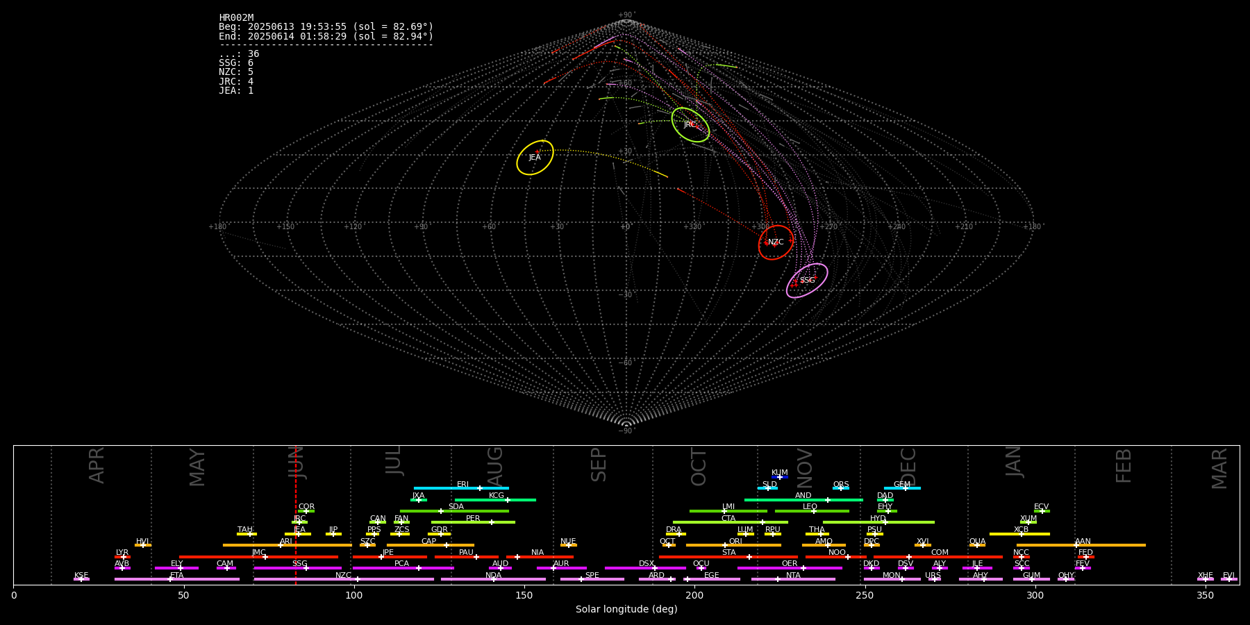1250x625 pixels.
Task: Click the LEO shower label in the timeline
Action: point(810,507)
